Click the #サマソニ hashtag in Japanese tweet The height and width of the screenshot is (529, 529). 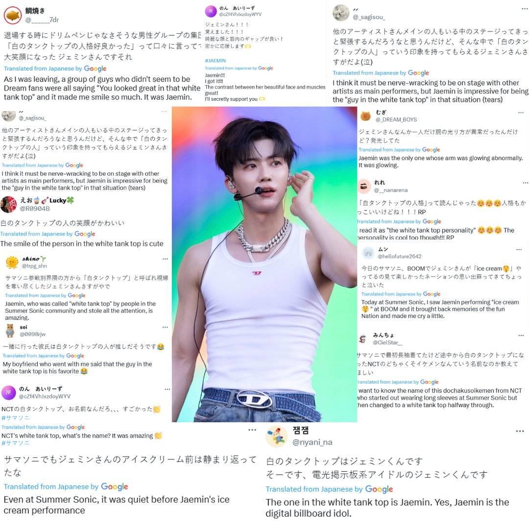[x=16, y=418]
